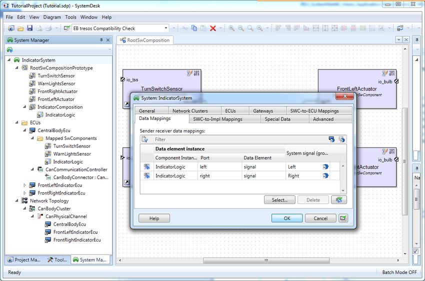
Task: Expand the FrontLeftIndicatorEcu node
Action: tap(24, 185)
